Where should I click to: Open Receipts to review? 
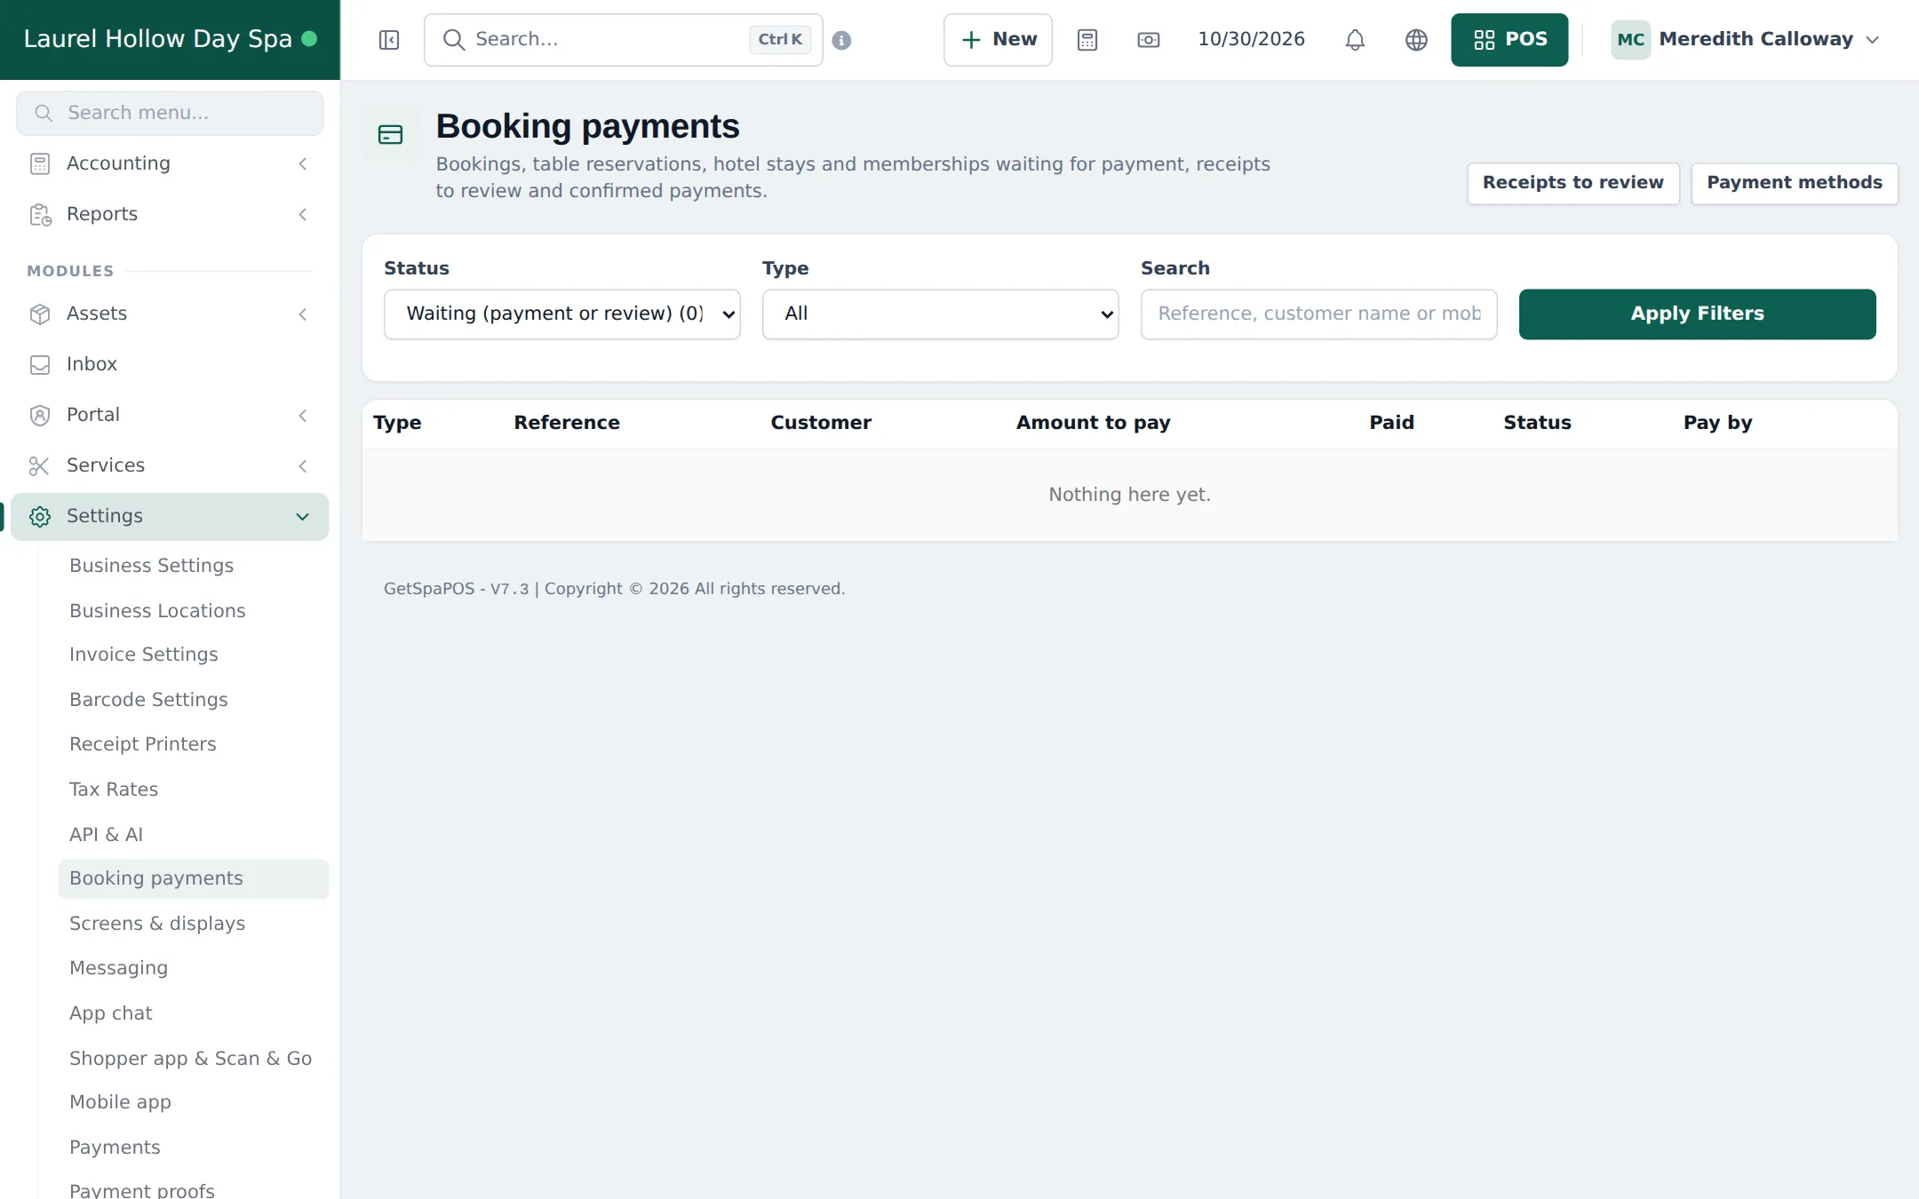click(1573, 183)
